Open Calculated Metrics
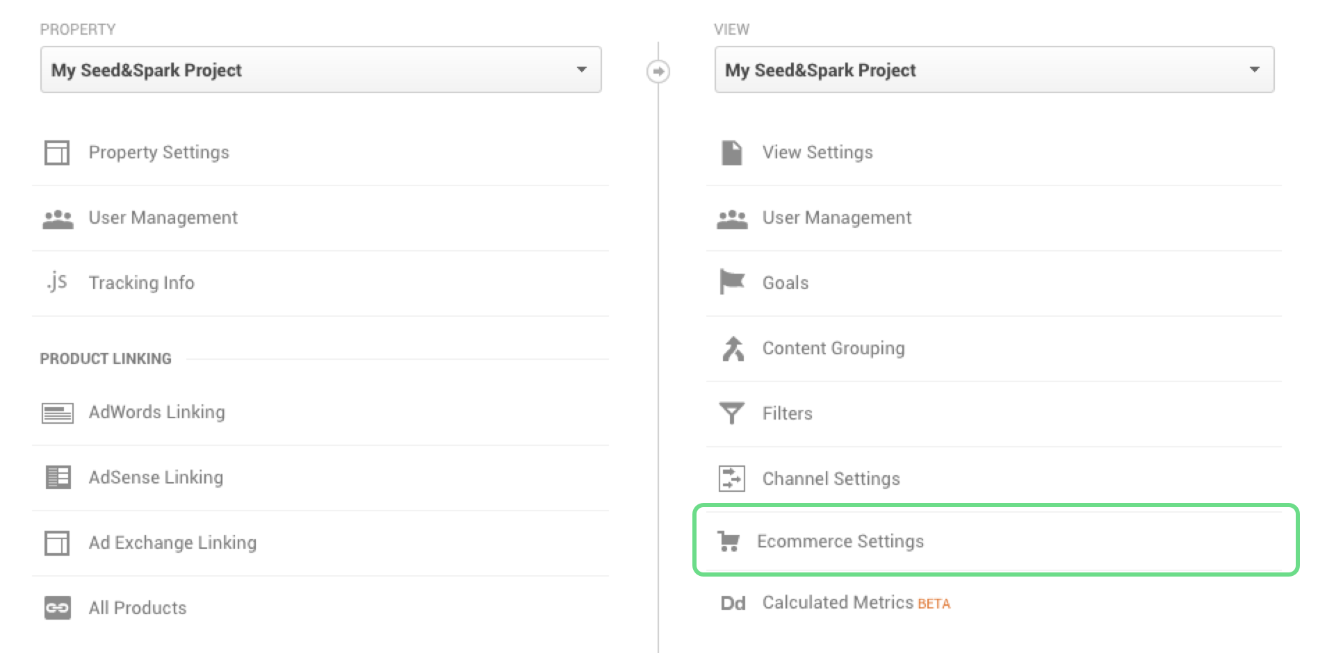This screenshot has width=1318, height=653. 838,603
